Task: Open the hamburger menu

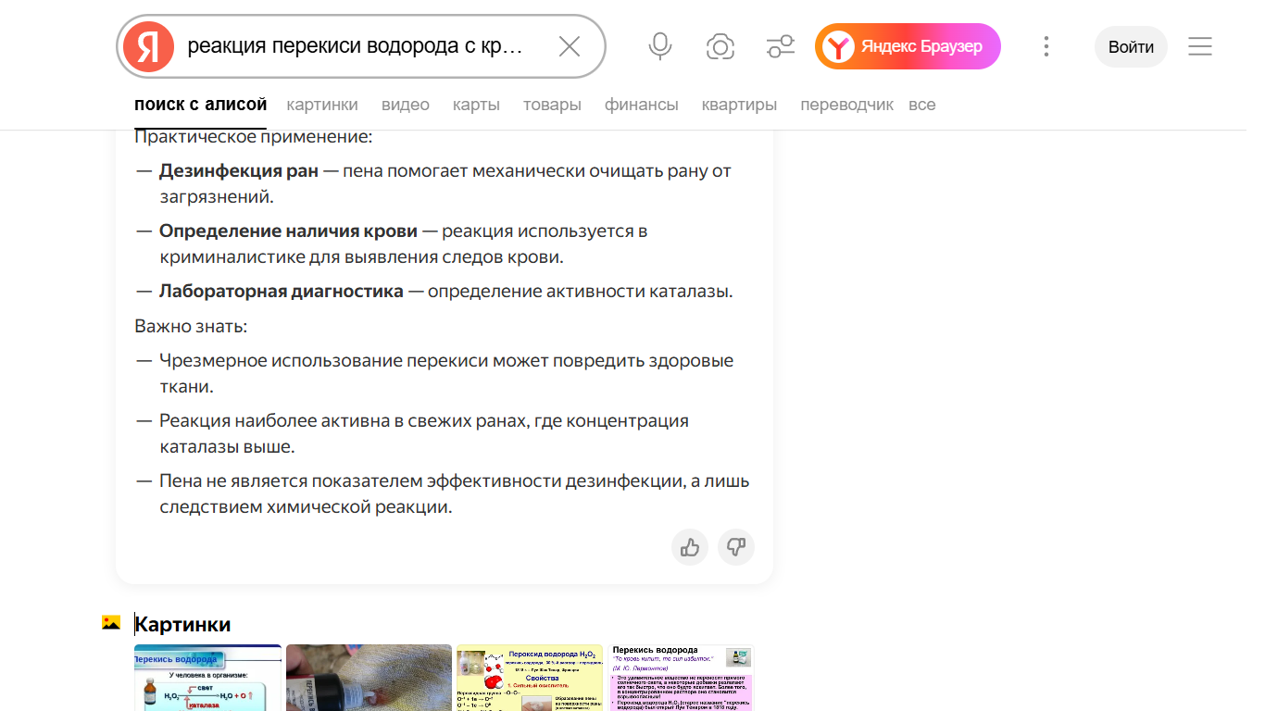Action: (1200, 47)
